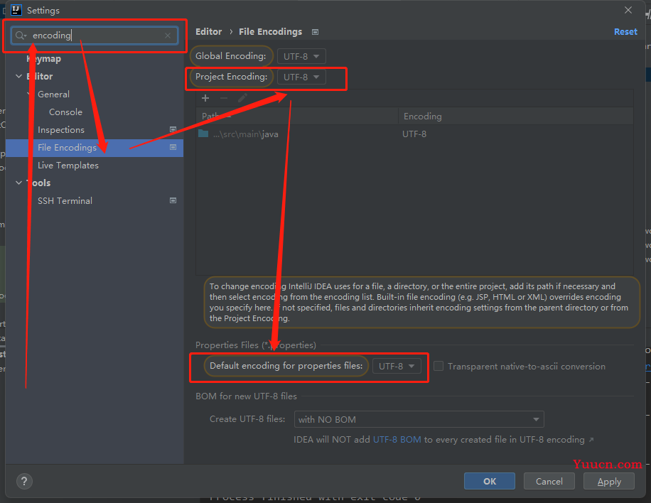Open the Project Encoding dropdown
The width and height of the screenshot is (651, 503).
point(301,77)
